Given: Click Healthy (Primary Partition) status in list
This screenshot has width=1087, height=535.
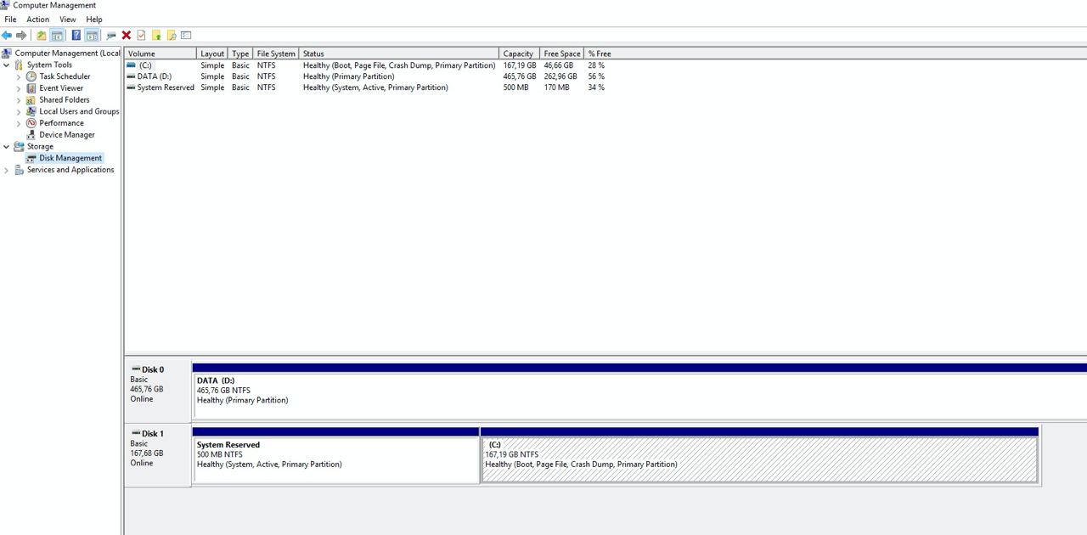Looking at the screenshot, I should tap(348, 76).
